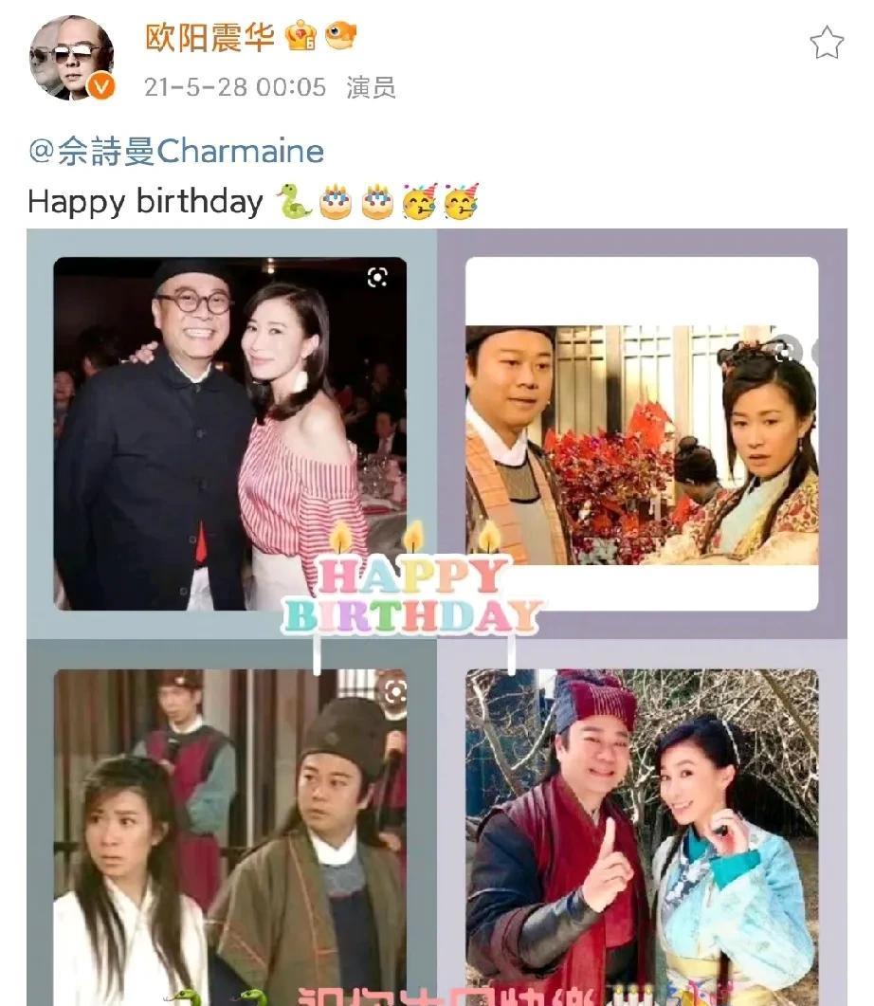Image resolution: width=874 pixels, height=1006 pixels.
Task: Tap the goldfish badge beside username
Action: [x=340, y=35]
